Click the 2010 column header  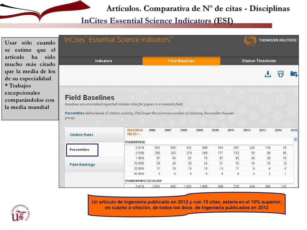coord(215,130)
